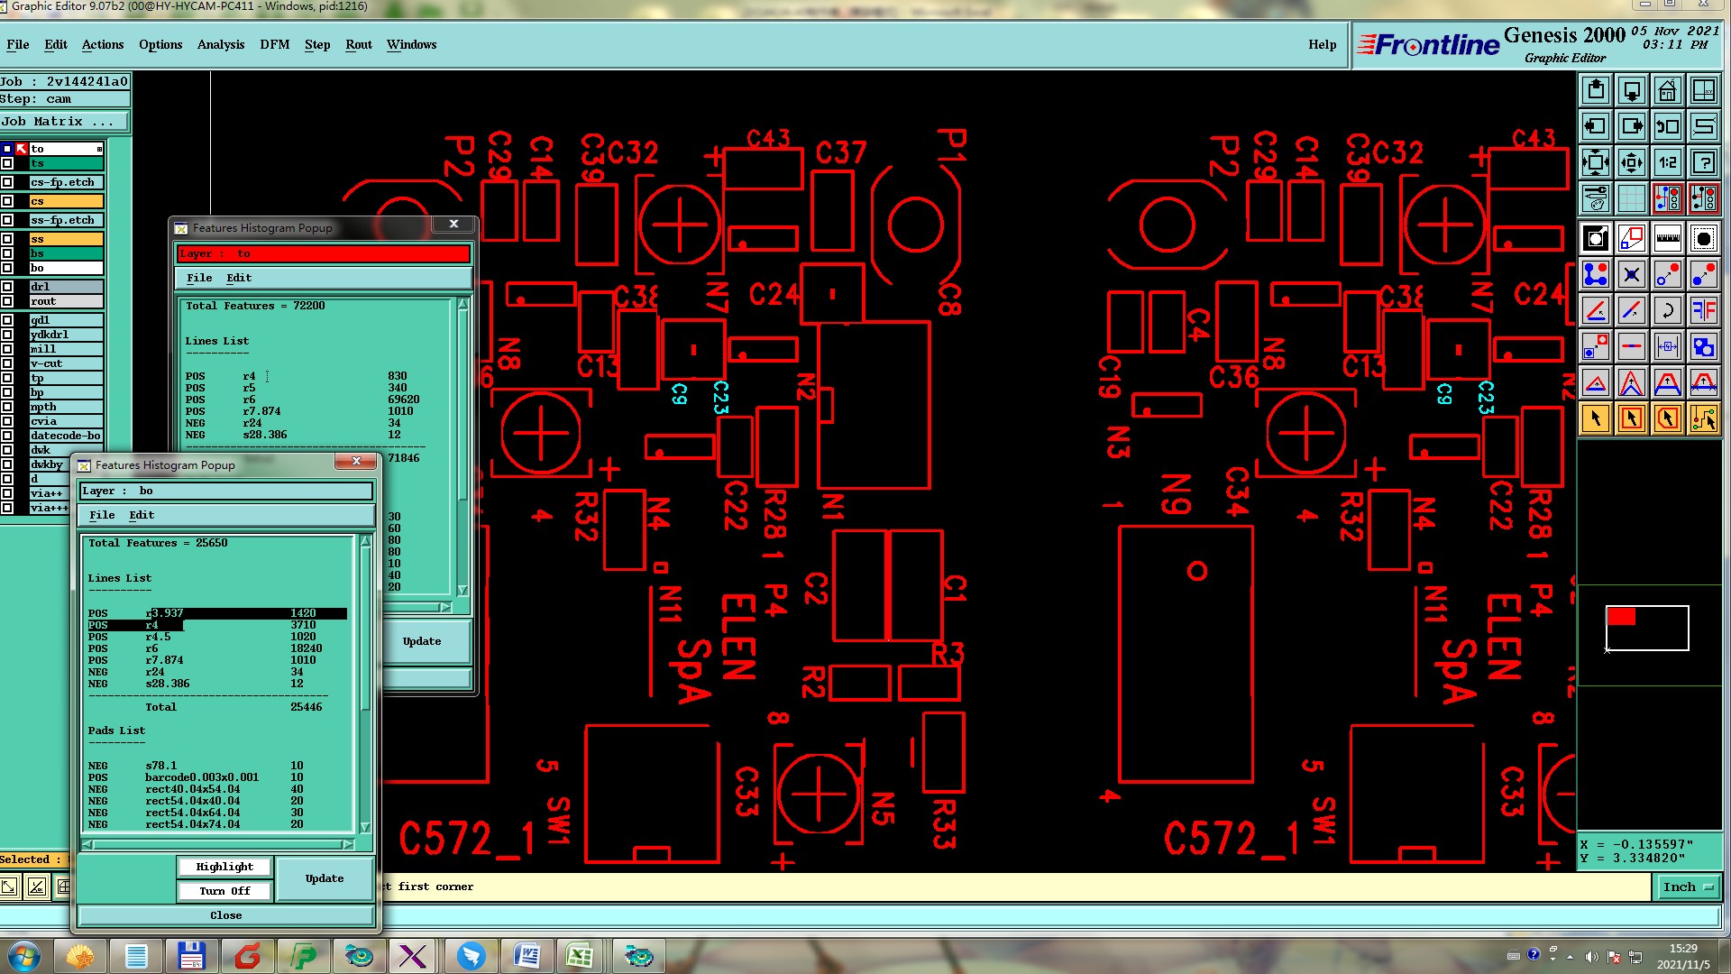
Task: Open the Inch units dropdown
Action: [1688, 887]
